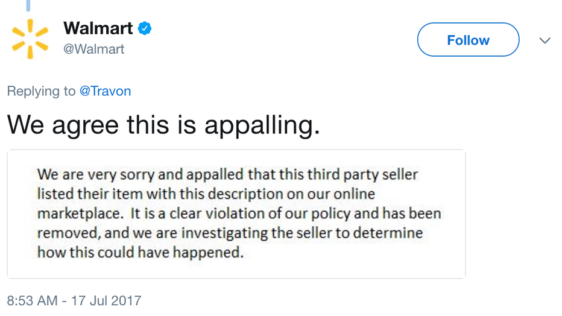The image size is (562, 316).
Task: Click "how this could have happened" line
Action: tap(140, 253)
